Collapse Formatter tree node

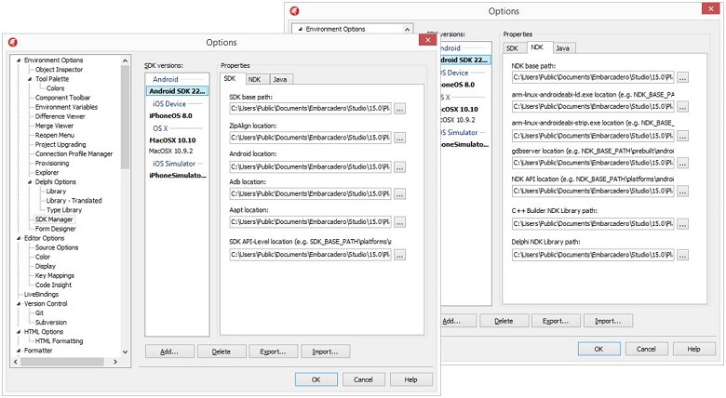tap(19, 351)
